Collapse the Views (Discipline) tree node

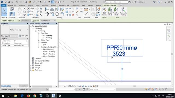[31, 26]
